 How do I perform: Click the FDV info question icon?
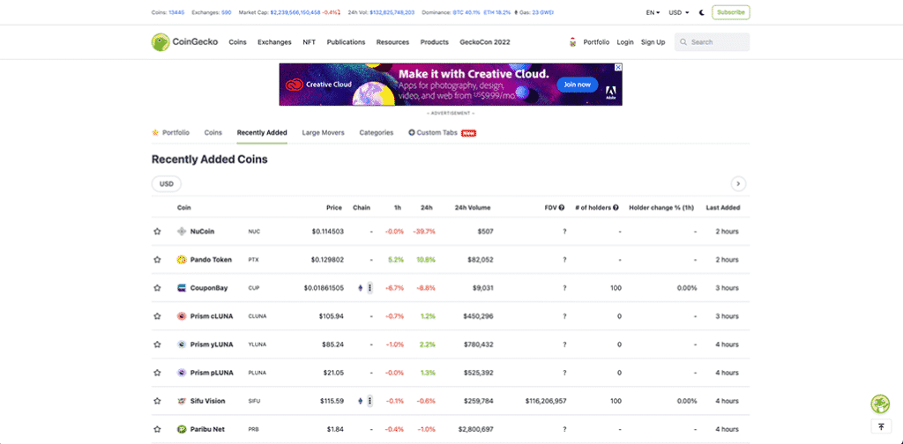pos(561,208)
